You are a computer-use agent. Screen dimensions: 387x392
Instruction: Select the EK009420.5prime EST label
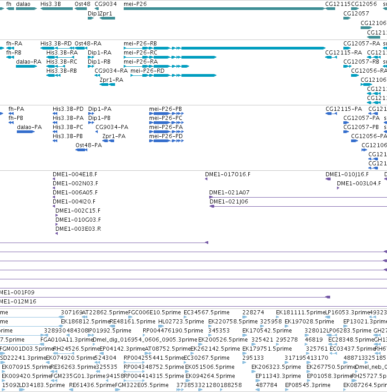pyautogui.click(x=26, y=376)
